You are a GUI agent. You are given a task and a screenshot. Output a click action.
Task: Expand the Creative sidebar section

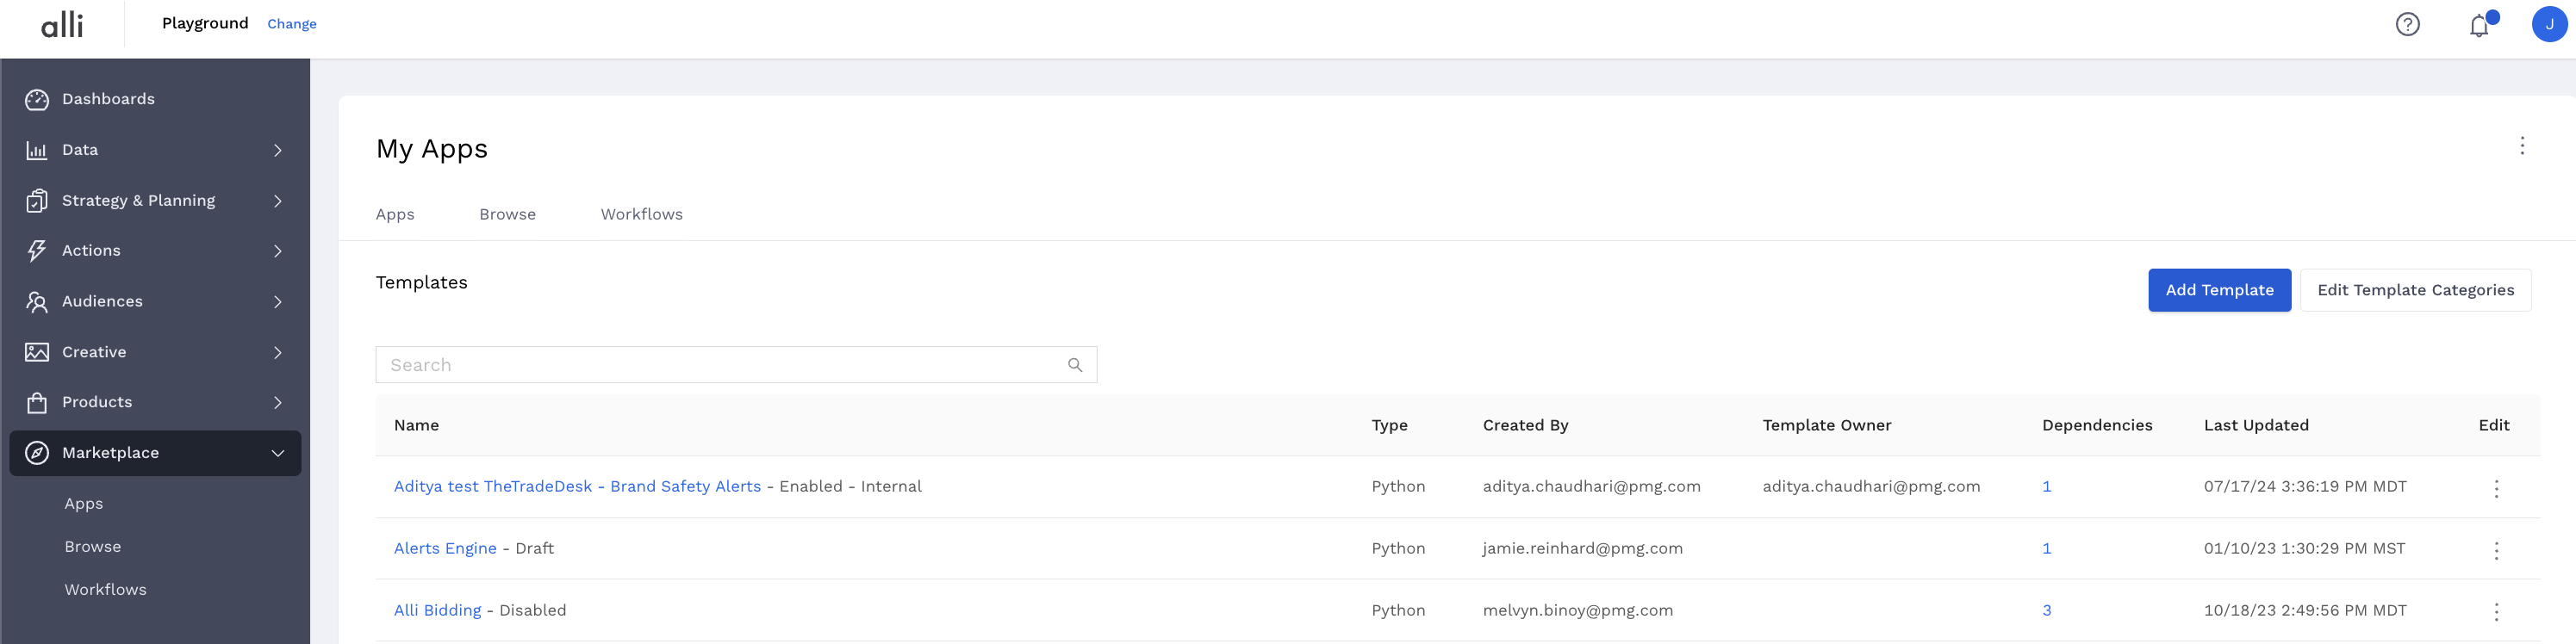pyautogui.click(x=155, y=352)
